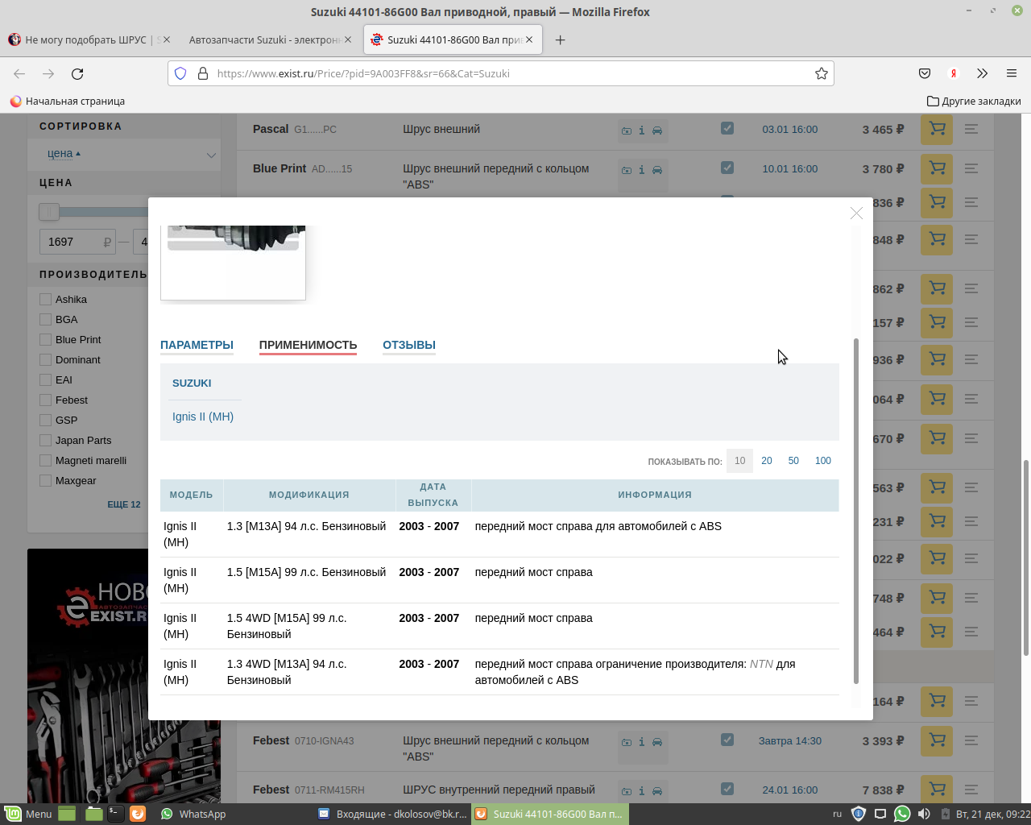
Task: Tick the BGA manufacturer checkbox
Action: [46, 319]
